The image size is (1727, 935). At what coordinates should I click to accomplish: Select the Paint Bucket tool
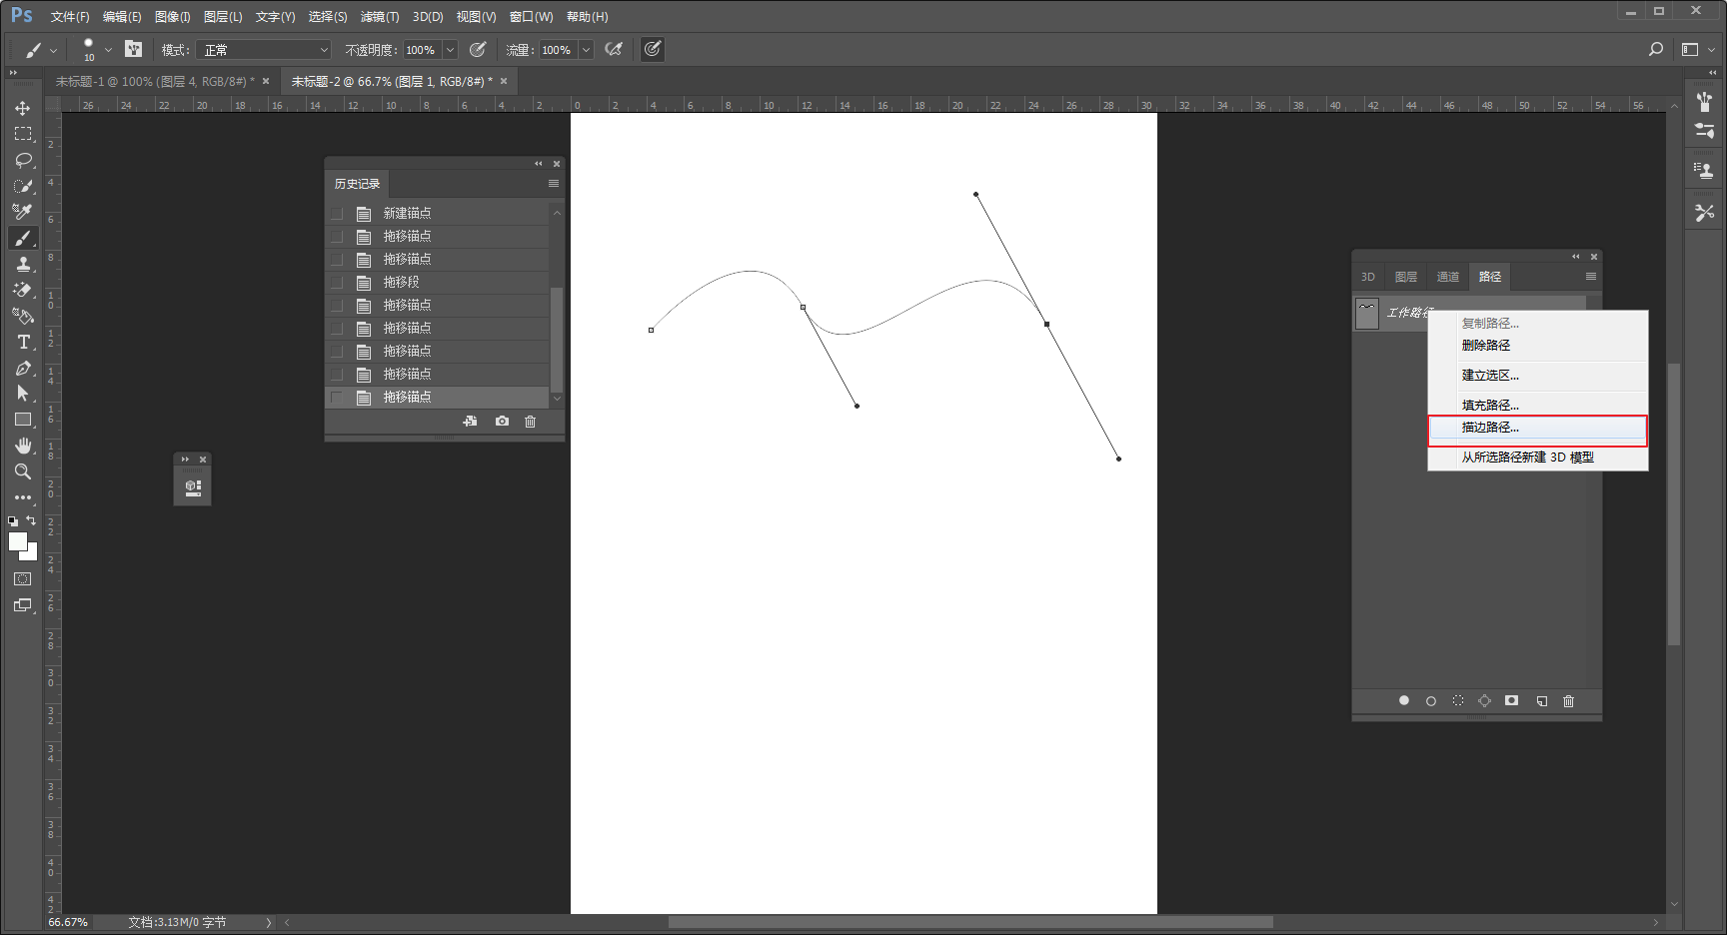[x=22, y=316]
